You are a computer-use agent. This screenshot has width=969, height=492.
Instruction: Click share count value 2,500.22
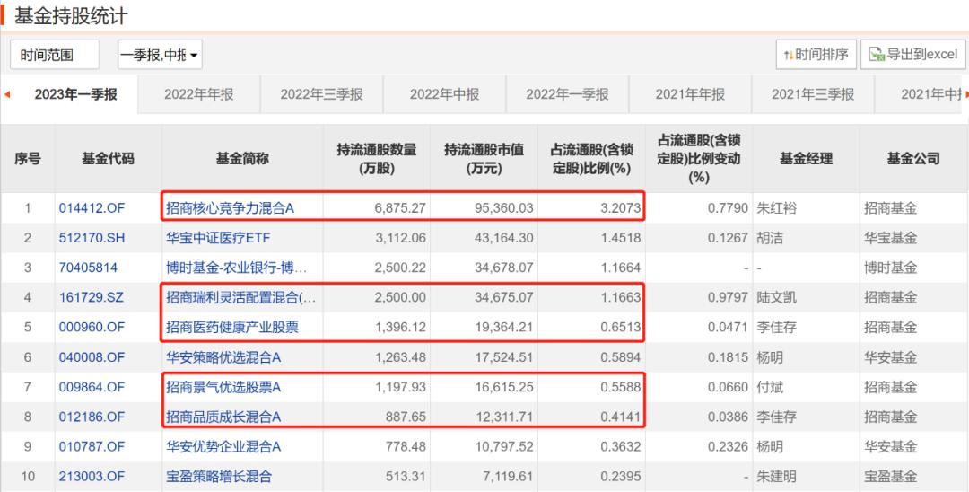(400, 268)
